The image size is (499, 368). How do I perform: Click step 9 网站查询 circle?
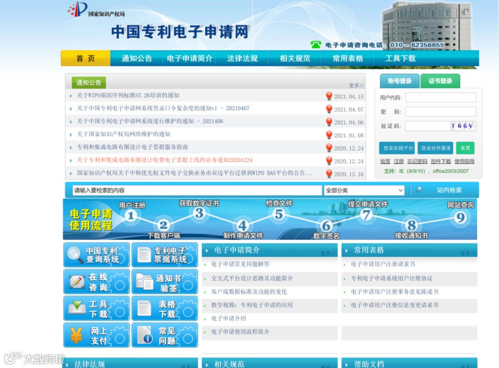(x=461, y=218)
